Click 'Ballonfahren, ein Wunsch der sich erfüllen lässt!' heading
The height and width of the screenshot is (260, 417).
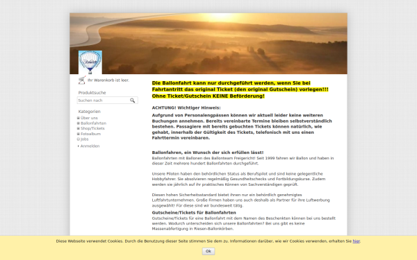tap(208, 153)
